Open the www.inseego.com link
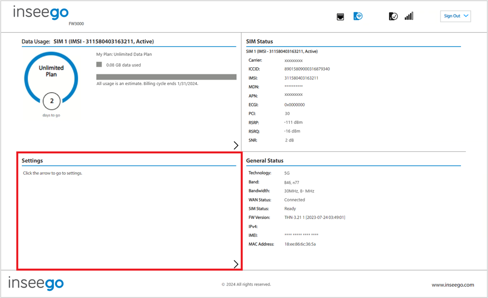 452,285
